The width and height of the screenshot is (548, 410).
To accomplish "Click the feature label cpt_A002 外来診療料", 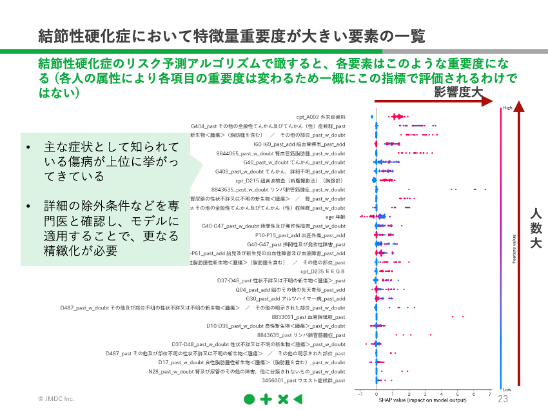I will click(x=321, y=117).
